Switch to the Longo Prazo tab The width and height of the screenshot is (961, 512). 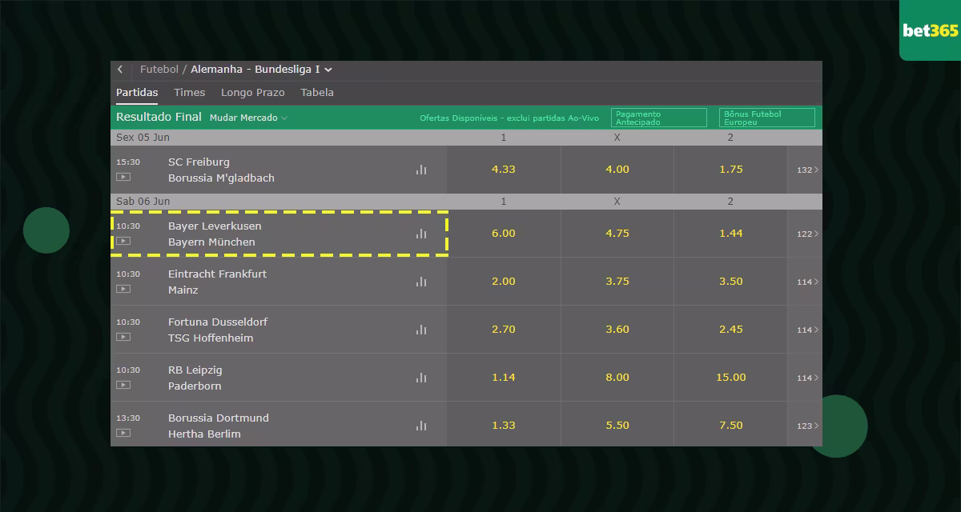point(253,93)
